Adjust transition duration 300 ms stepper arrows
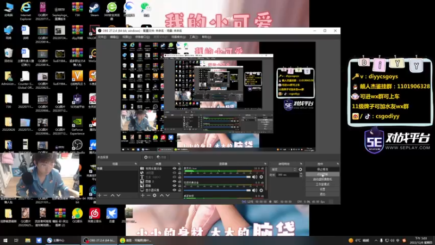This screenshot has height=245, width=435. pos(301,175)
